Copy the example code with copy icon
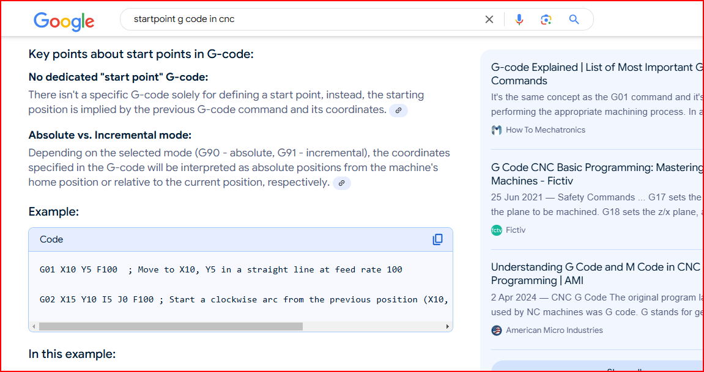The height and width of the screenshot is (372, 704). (x=437, y=239)
